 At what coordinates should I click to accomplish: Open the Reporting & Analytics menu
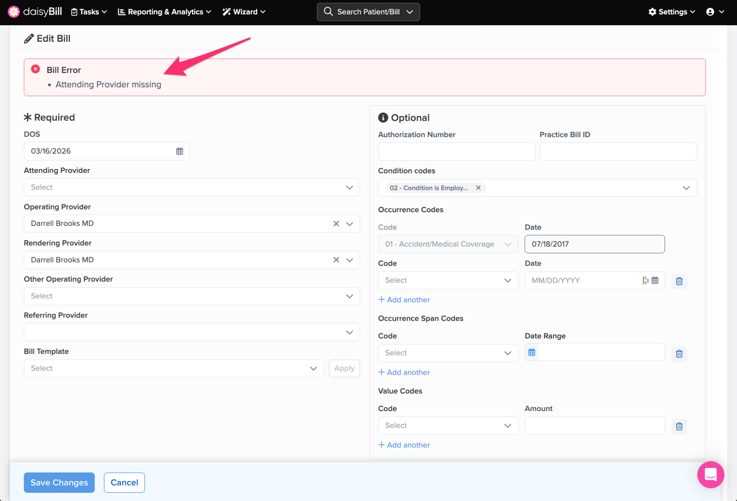pos(164,12)
